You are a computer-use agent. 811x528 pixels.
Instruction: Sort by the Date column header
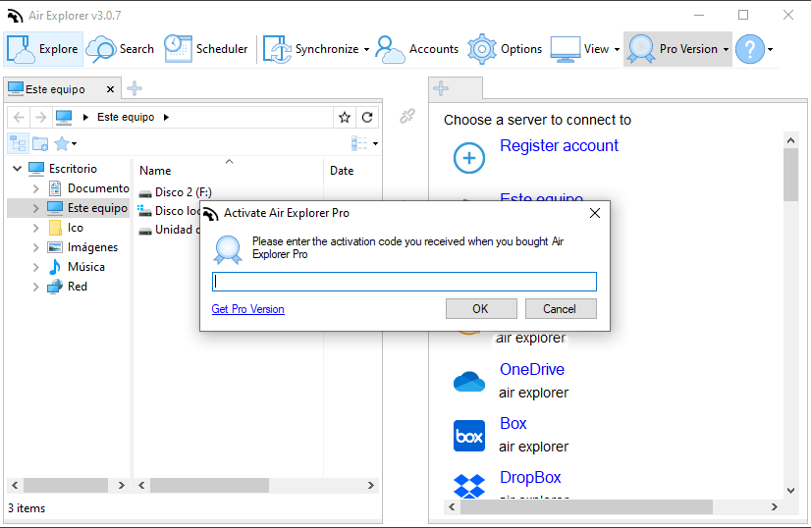[342, 170]
